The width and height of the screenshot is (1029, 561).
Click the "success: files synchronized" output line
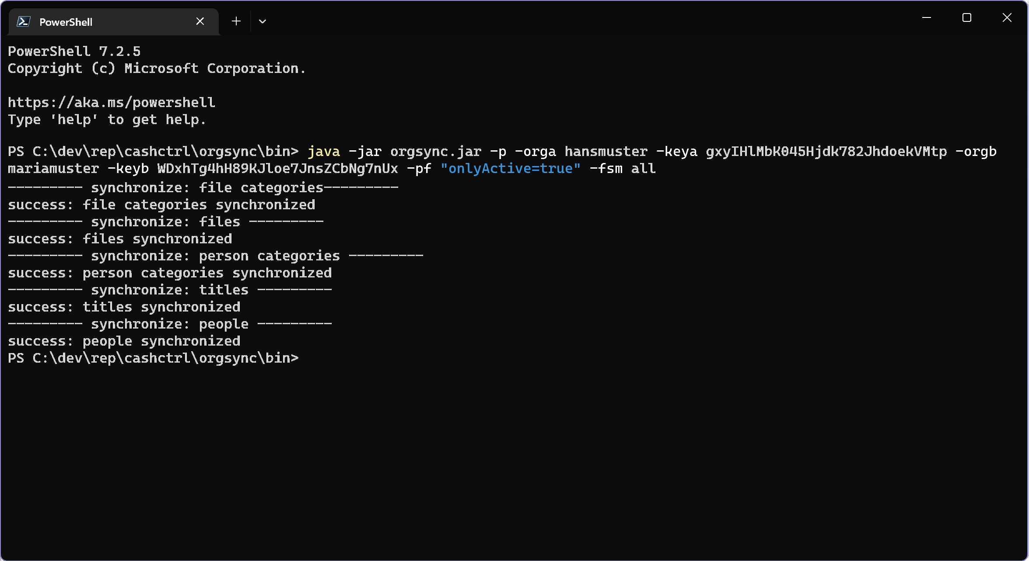pyautogui.click(x=120, y=239)
